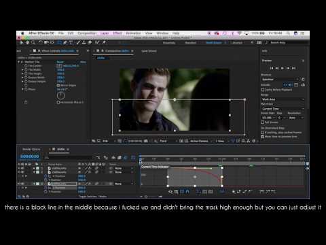The height and width of the screenshot is (245, 326).
Task: Play the preview
Action: click(x=283, y=68)
